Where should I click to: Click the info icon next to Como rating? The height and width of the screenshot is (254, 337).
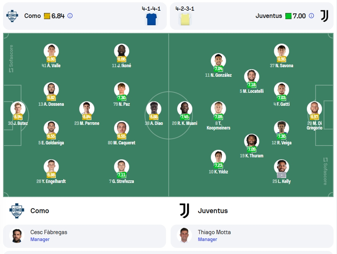[x=70, y=16]
